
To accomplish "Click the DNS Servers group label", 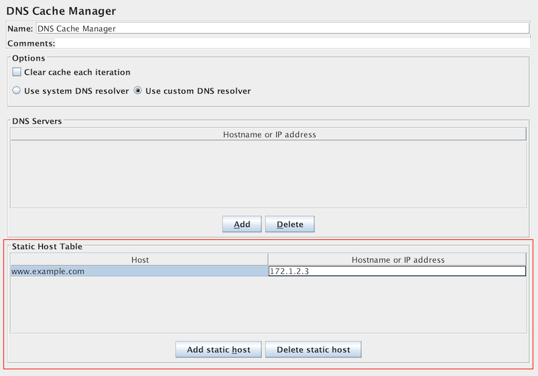I will 37,121.
